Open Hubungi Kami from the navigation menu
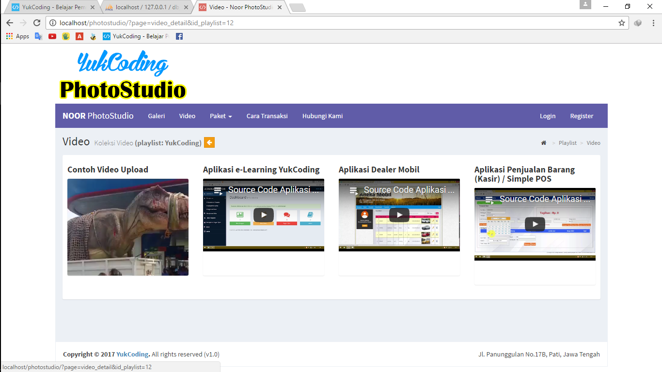662x372 pixels. [x=322, y=116]
